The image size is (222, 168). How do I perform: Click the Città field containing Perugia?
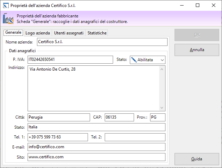point(59,117)
